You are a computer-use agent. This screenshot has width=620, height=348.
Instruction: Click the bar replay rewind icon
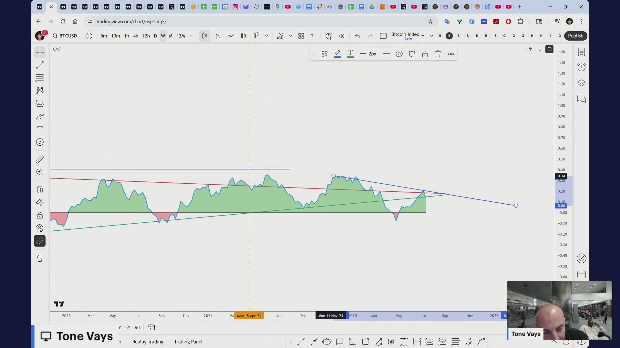[x=342, y=36]
